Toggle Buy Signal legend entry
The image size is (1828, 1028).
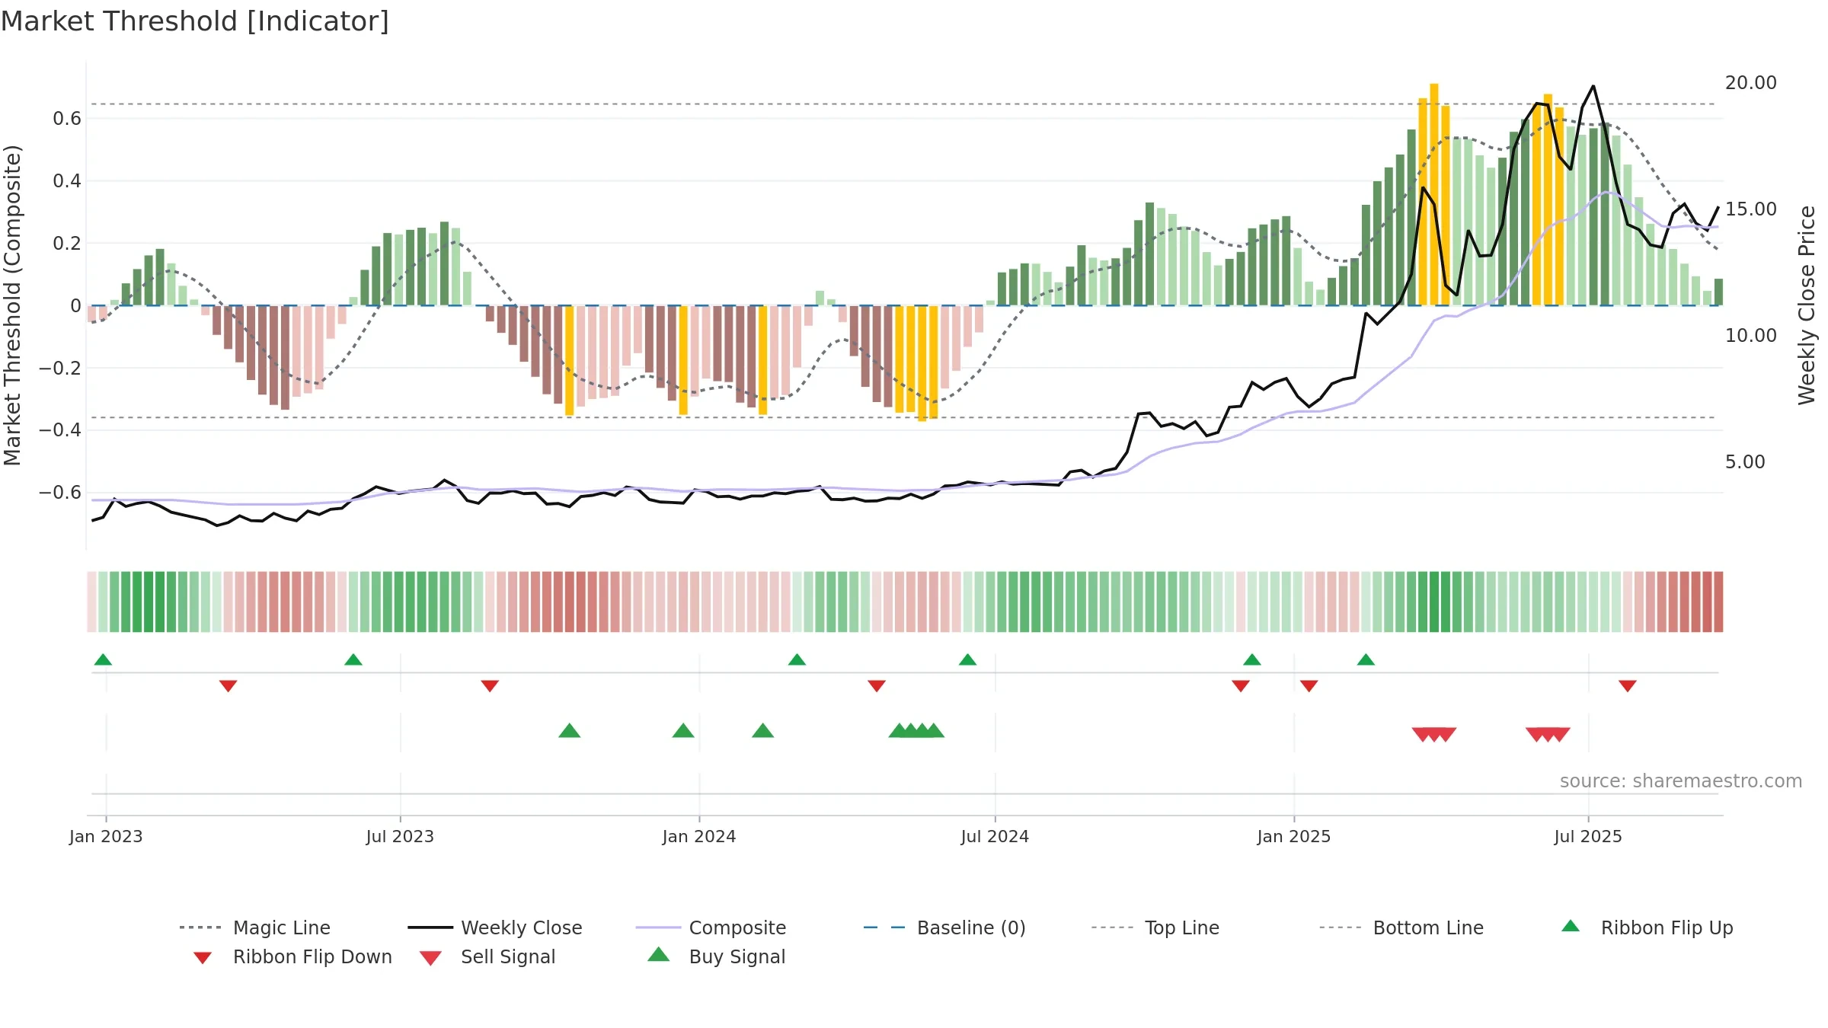tap(716, 956)
